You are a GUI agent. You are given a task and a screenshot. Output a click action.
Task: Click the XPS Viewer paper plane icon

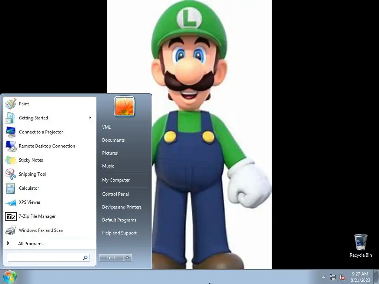(x=11, y=202)
